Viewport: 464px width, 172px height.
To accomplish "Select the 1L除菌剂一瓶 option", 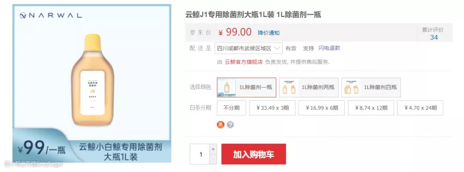I will (x=247, y=88).
